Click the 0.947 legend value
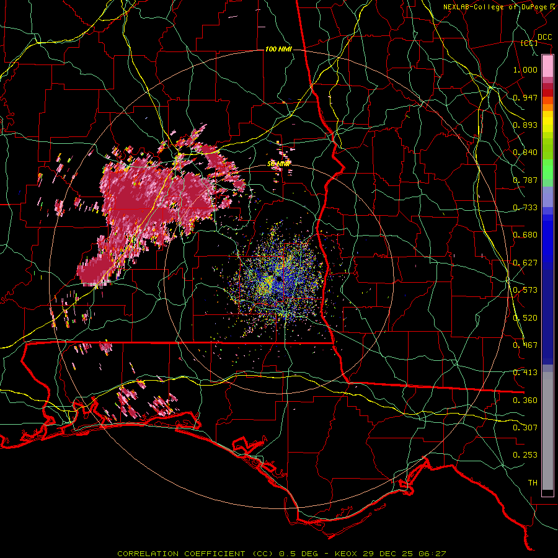The width and height of the screenshot is (558, 558). coord(525,97)
